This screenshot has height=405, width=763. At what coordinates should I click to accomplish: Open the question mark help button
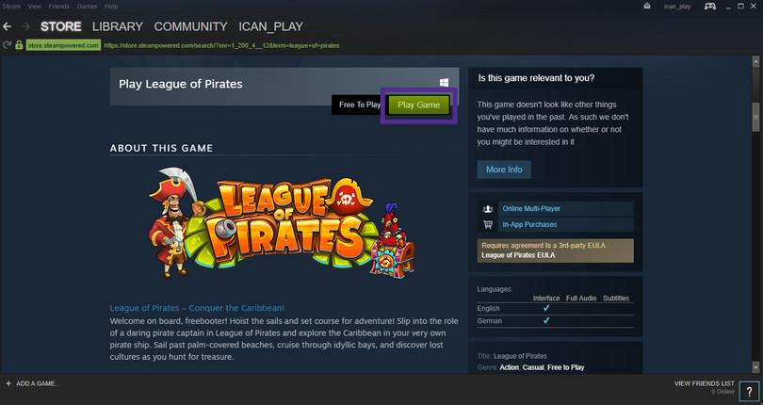pyautogui.click(x=749, y=392)
